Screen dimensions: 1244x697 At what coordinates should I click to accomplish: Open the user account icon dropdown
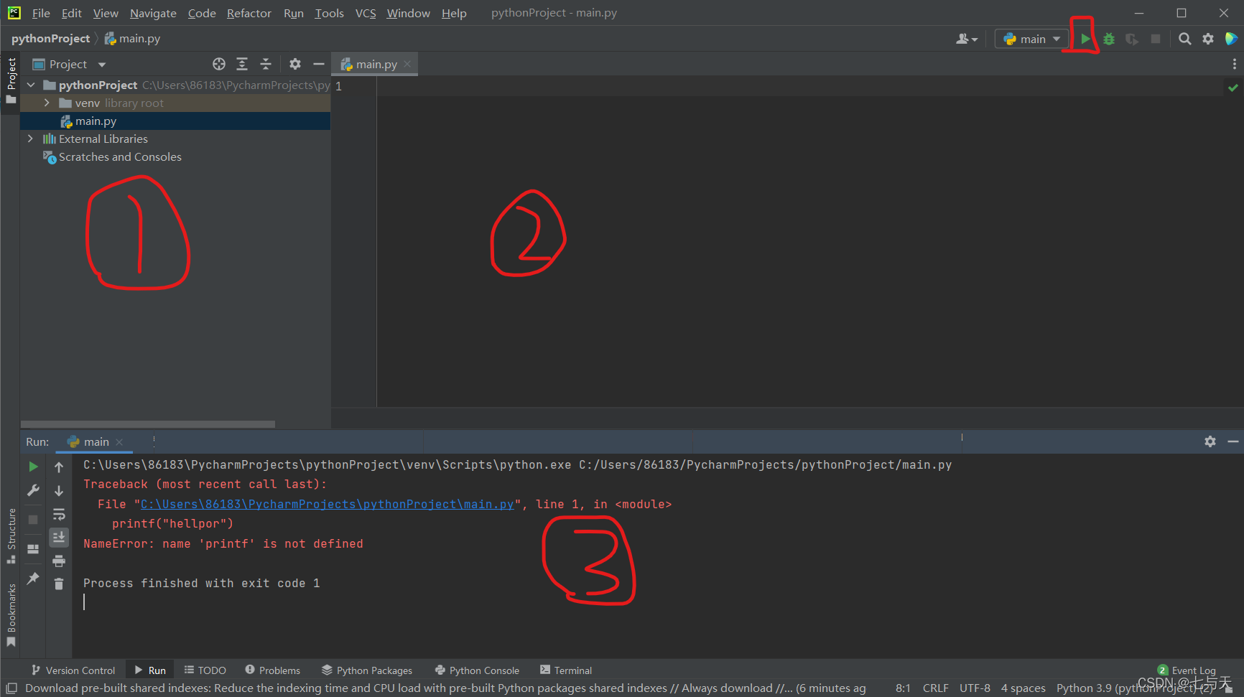pos(967,39)
